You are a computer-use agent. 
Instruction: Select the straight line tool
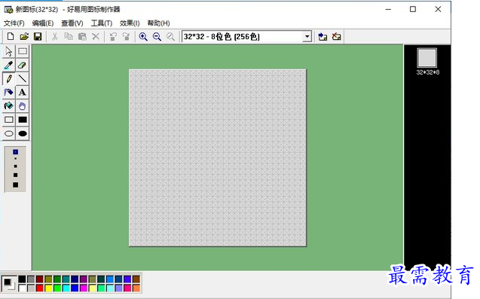pos(23,78)
